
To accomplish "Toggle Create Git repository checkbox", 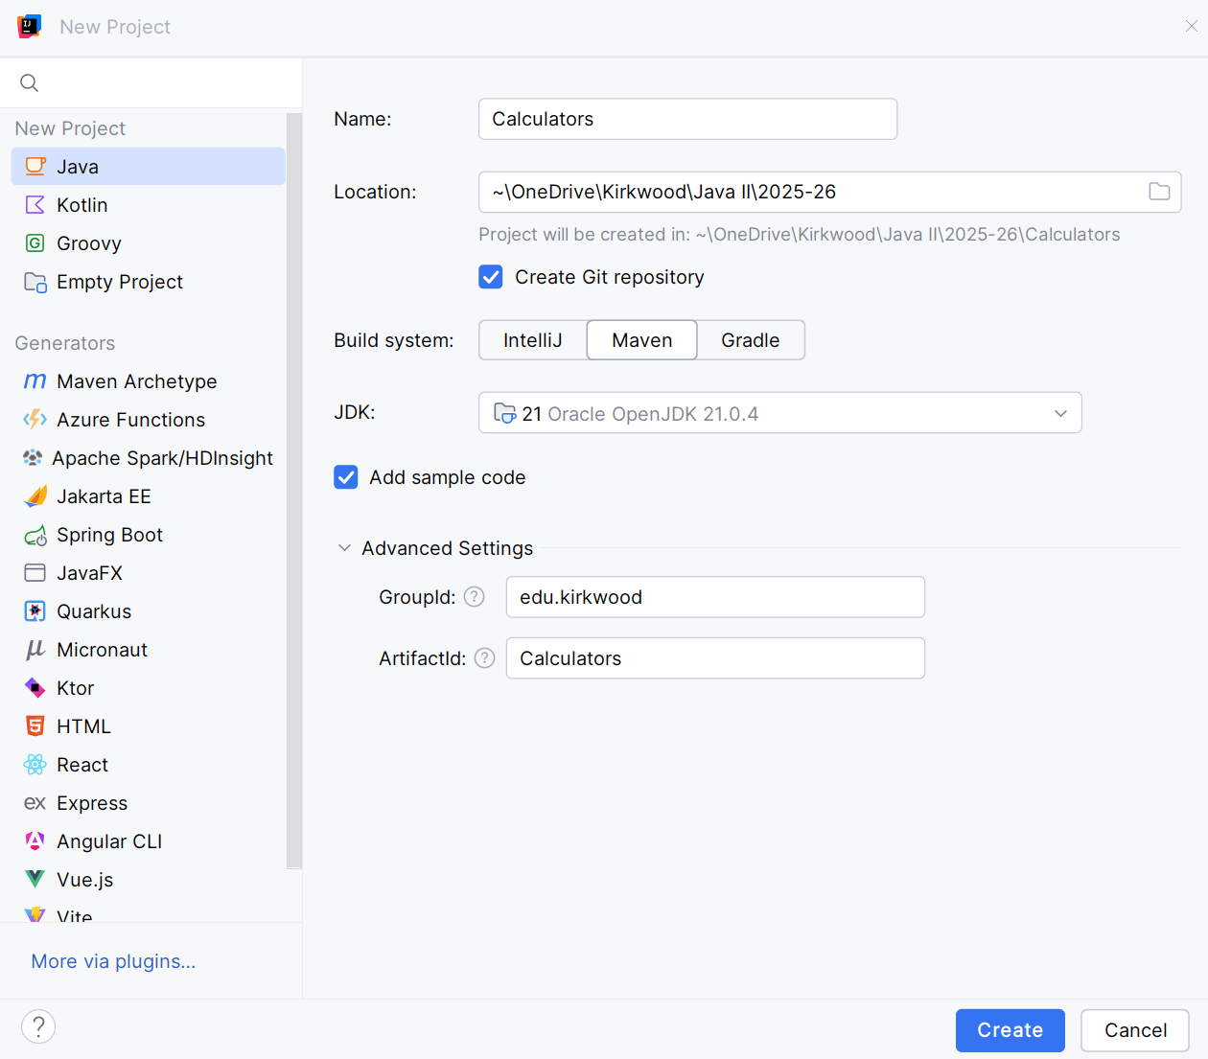I will click(491, 277).
